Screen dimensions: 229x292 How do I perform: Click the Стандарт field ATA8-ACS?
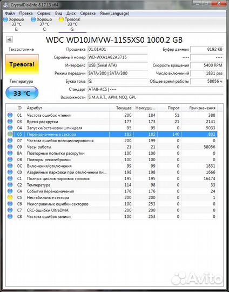156,89
